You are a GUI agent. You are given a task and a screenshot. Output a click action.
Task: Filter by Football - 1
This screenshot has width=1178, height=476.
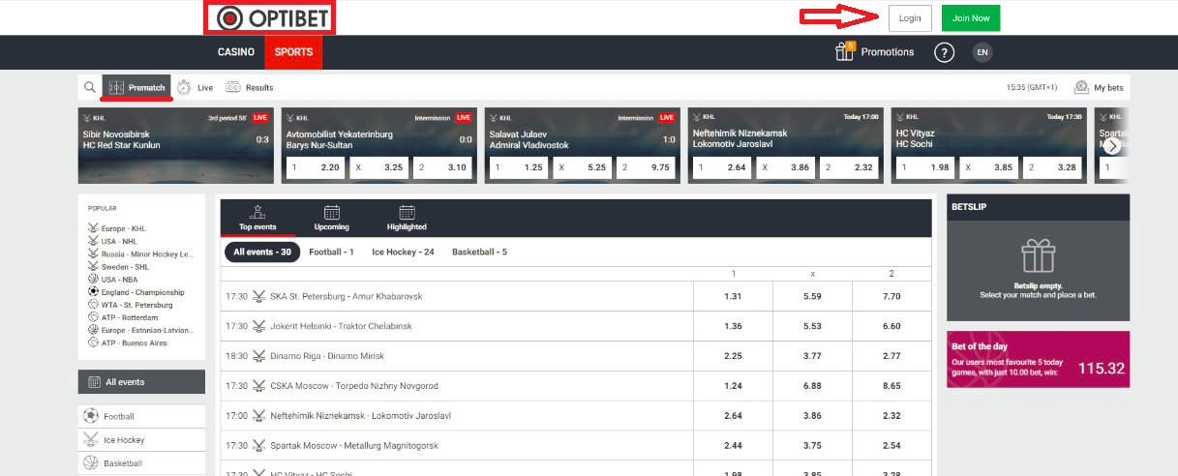[331, 252]
